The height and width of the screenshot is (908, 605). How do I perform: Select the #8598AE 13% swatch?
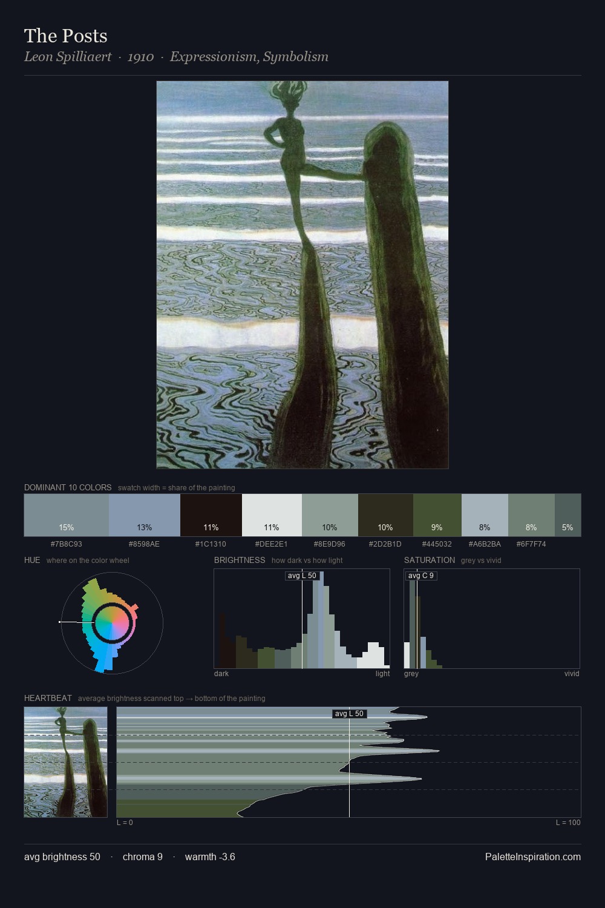tap(145, 515)
